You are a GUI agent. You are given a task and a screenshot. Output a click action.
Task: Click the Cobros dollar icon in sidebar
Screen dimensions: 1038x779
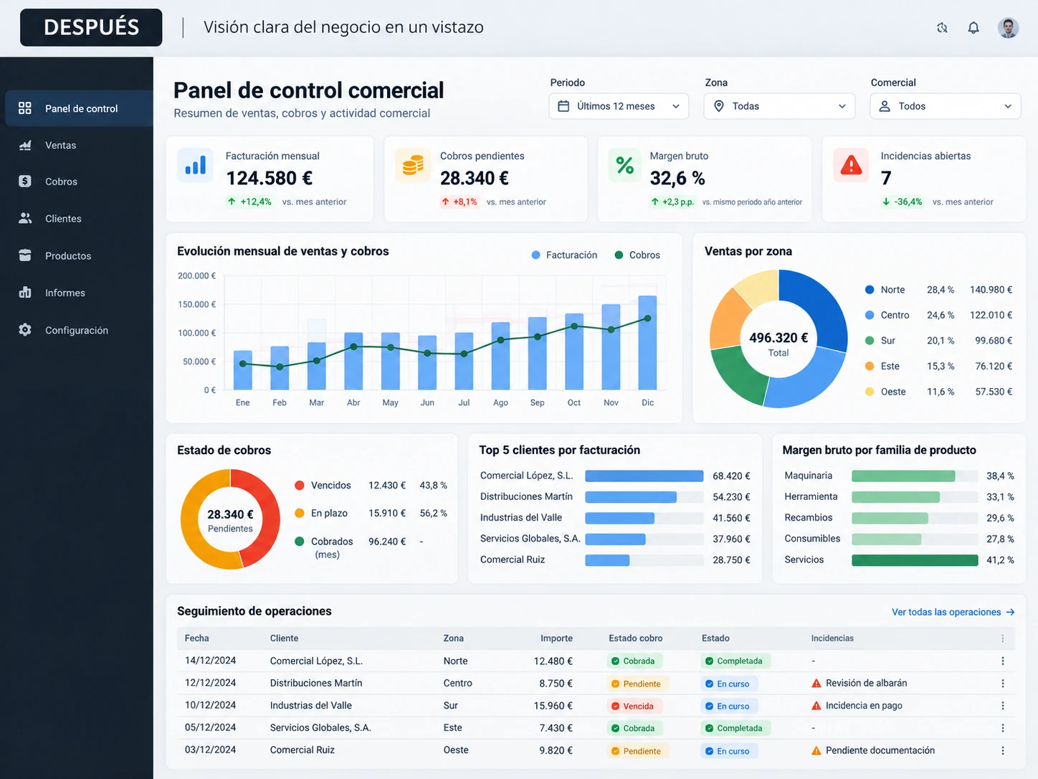click(x=25, y=181)
